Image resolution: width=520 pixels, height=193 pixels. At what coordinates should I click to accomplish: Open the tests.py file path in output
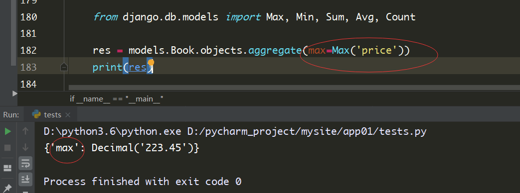[x=307, y=132]
